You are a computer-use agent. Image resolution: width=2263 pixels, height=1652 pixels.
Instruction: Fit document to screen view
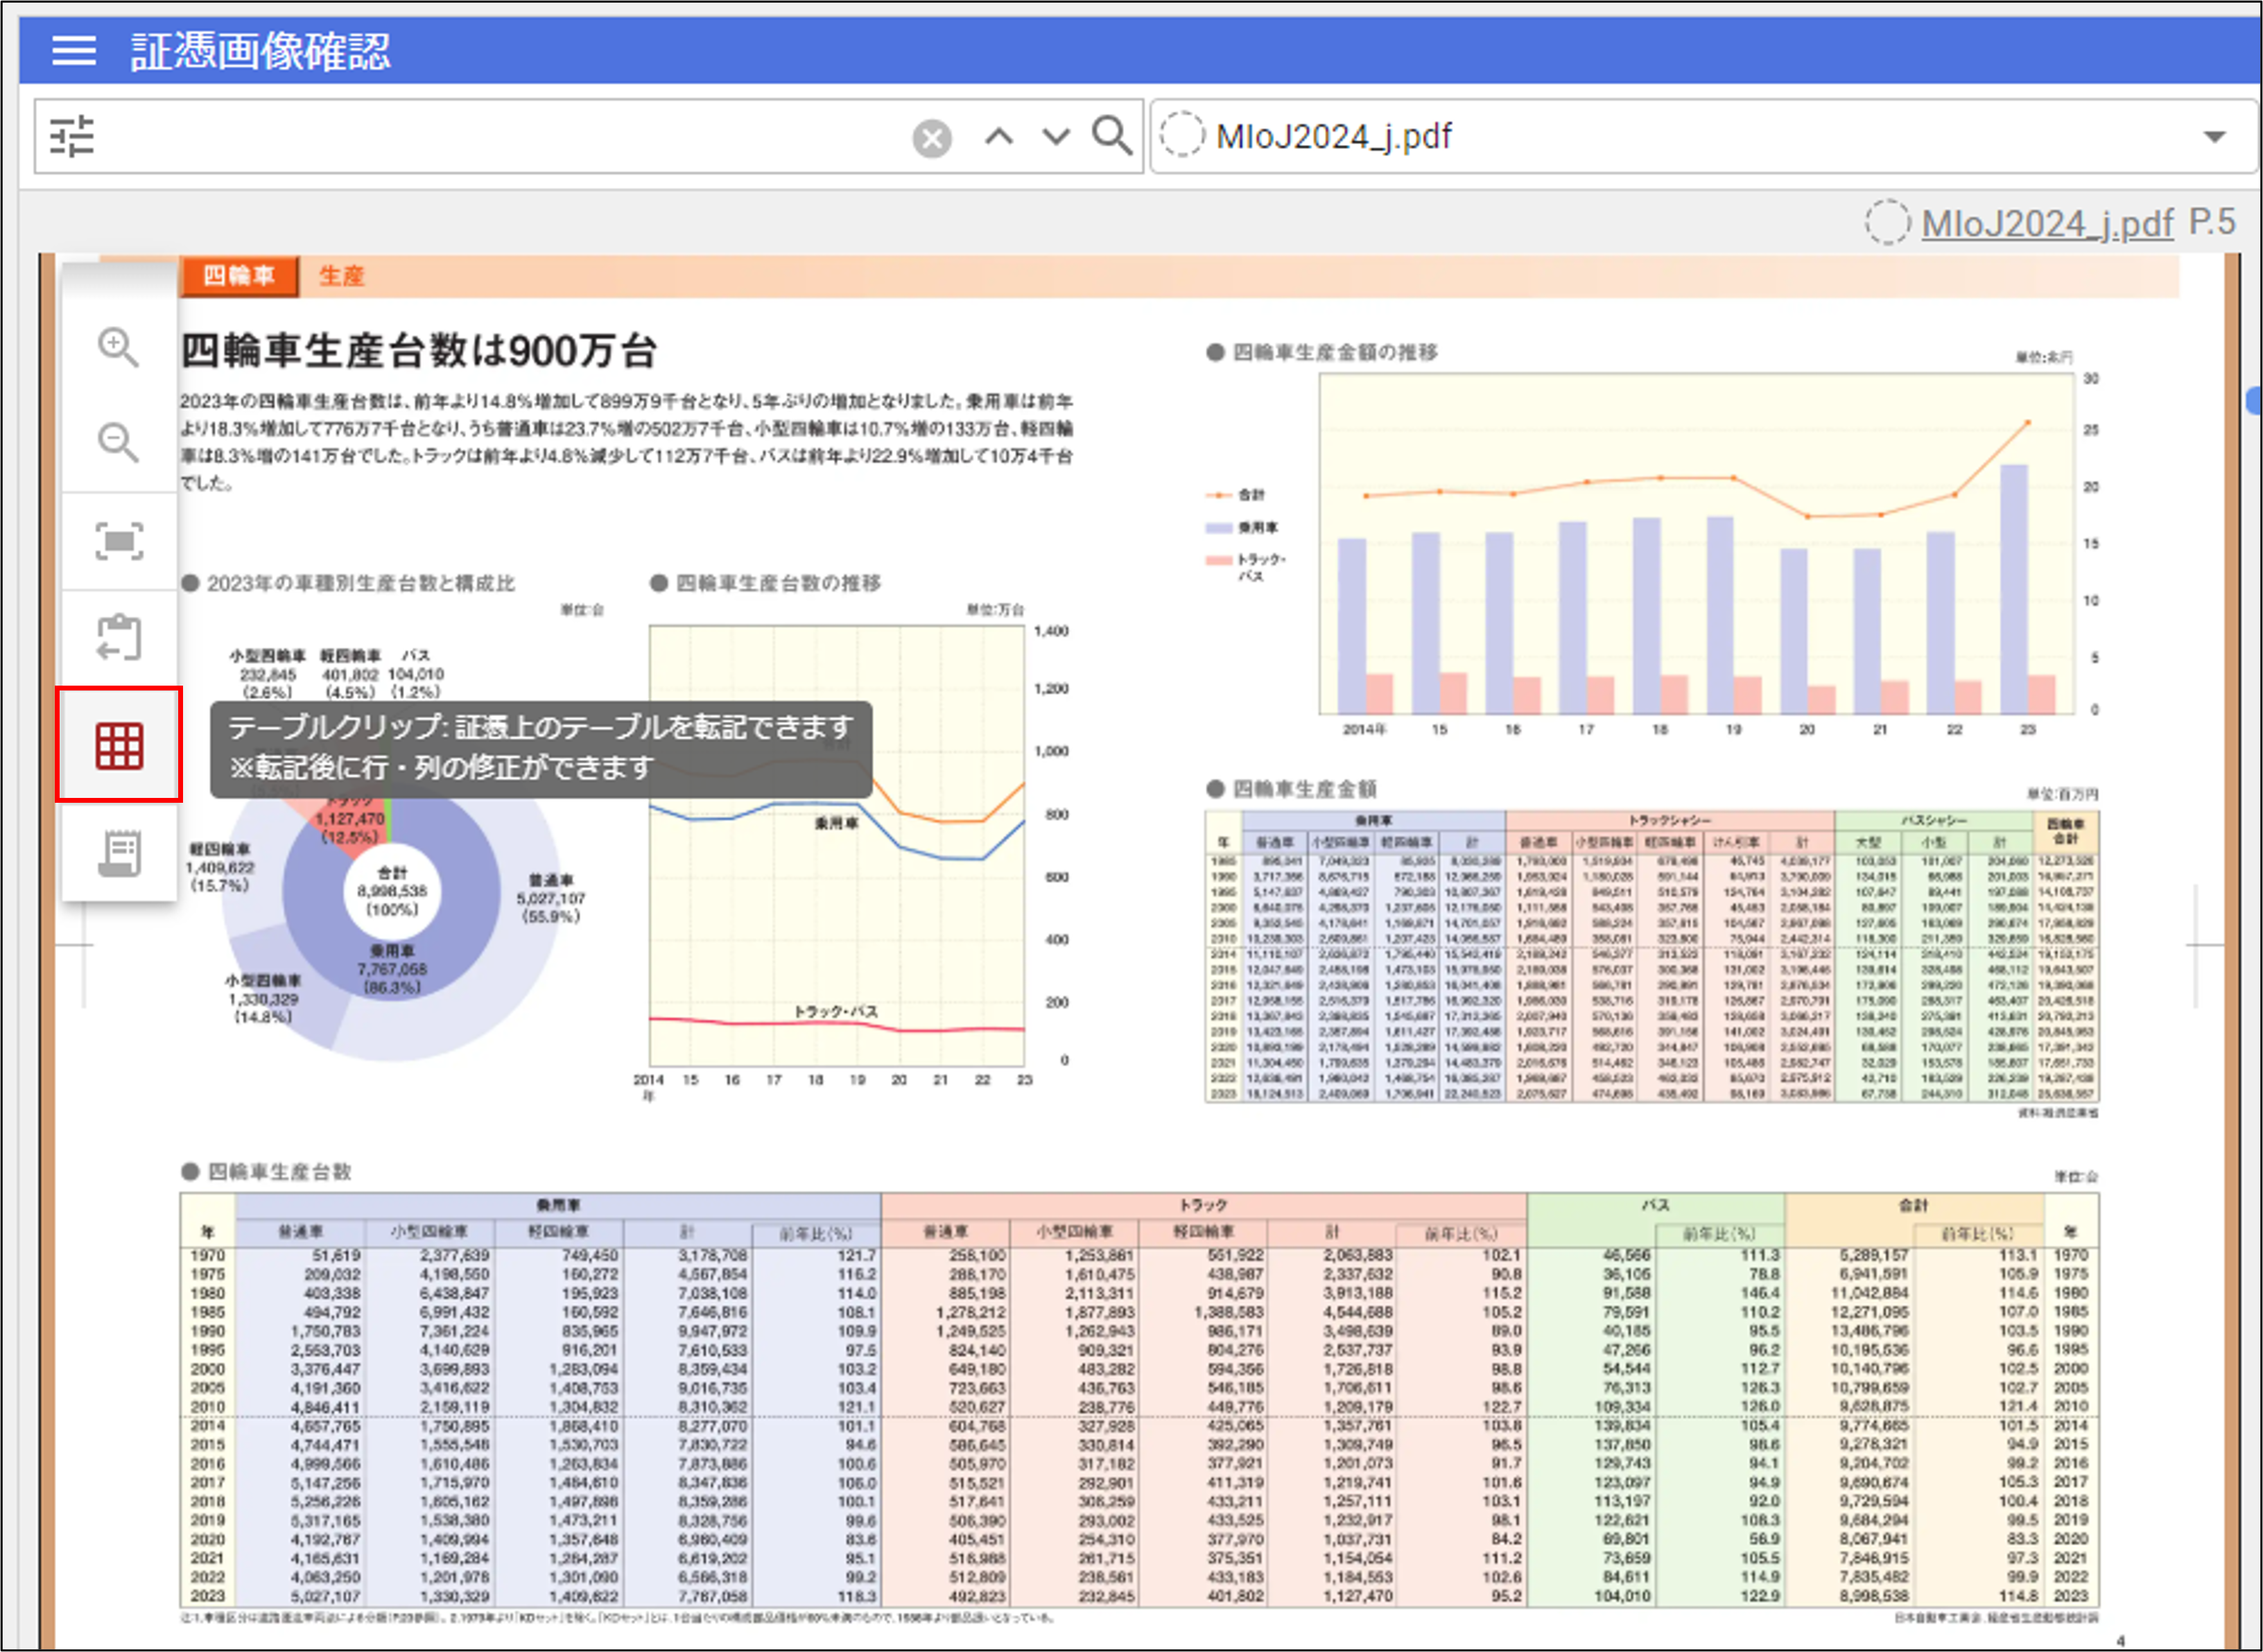(x=119, y=541)
